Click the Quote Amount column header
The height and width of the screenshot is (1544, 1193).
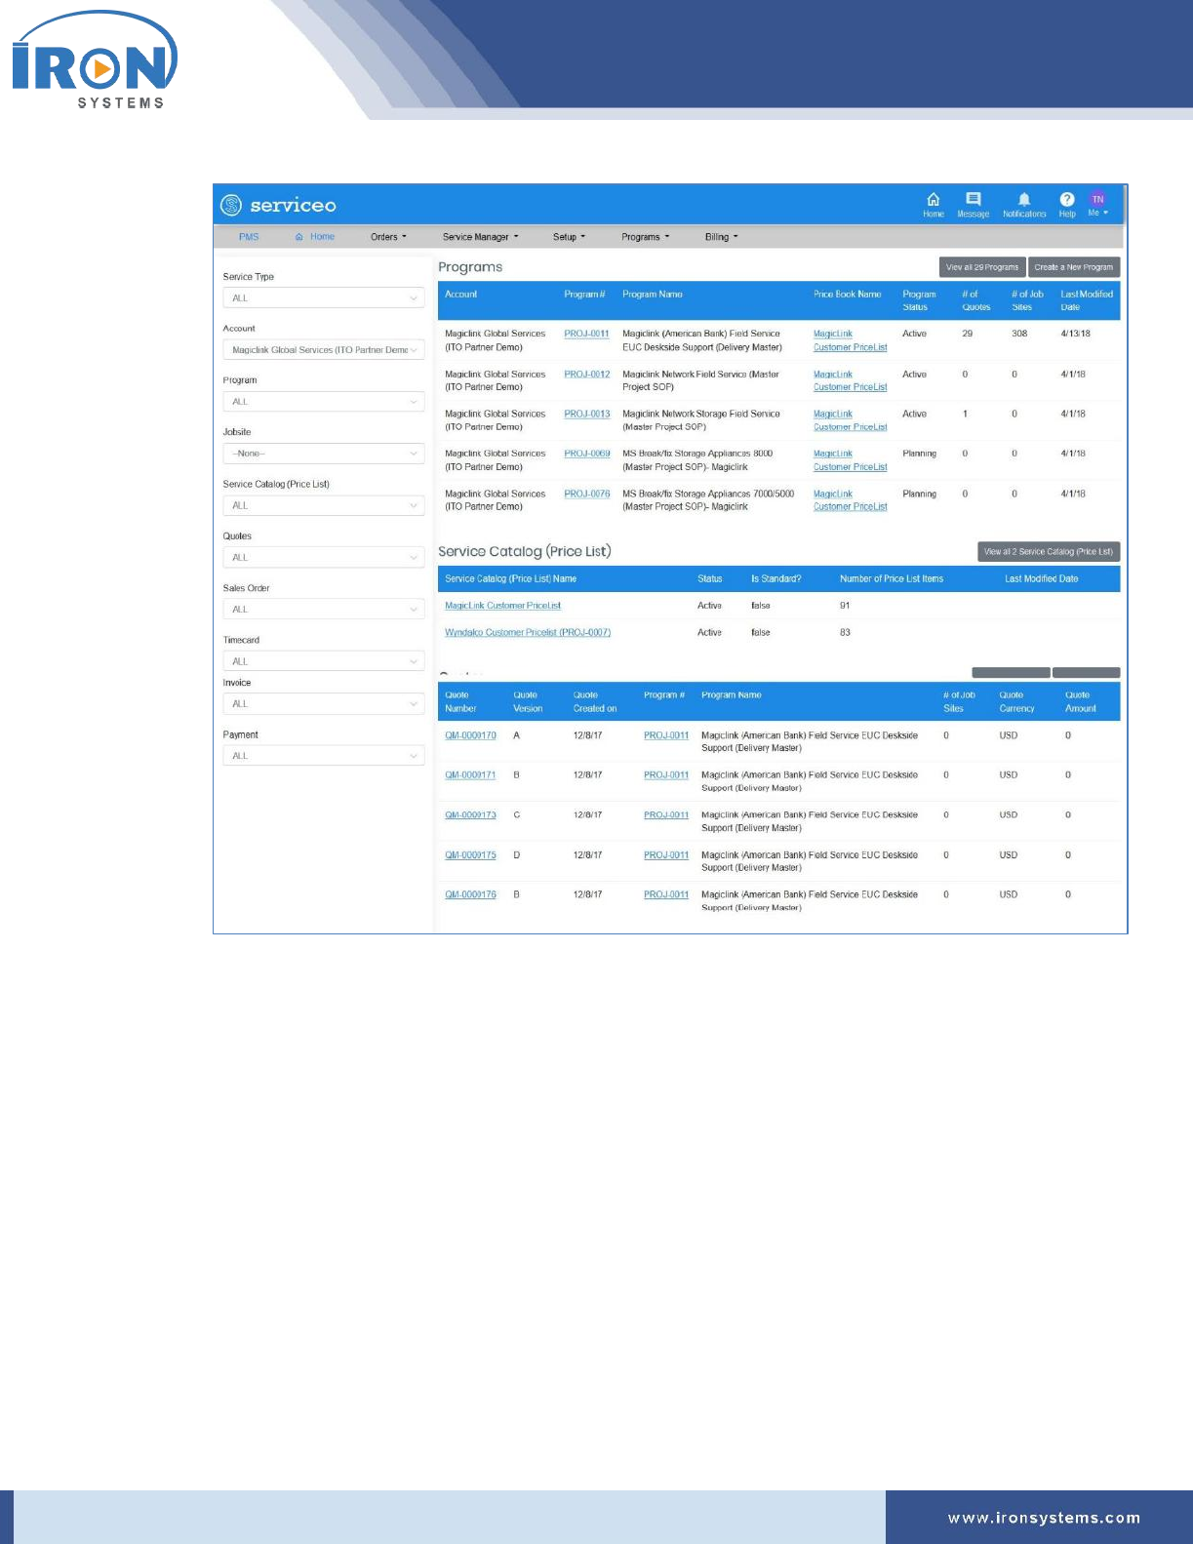tap(1080, 702)
